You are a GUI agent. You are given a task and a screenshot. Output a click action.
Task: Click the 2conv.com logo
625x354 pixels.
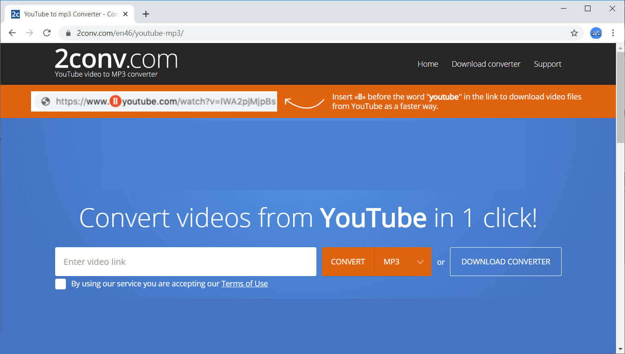116,60
